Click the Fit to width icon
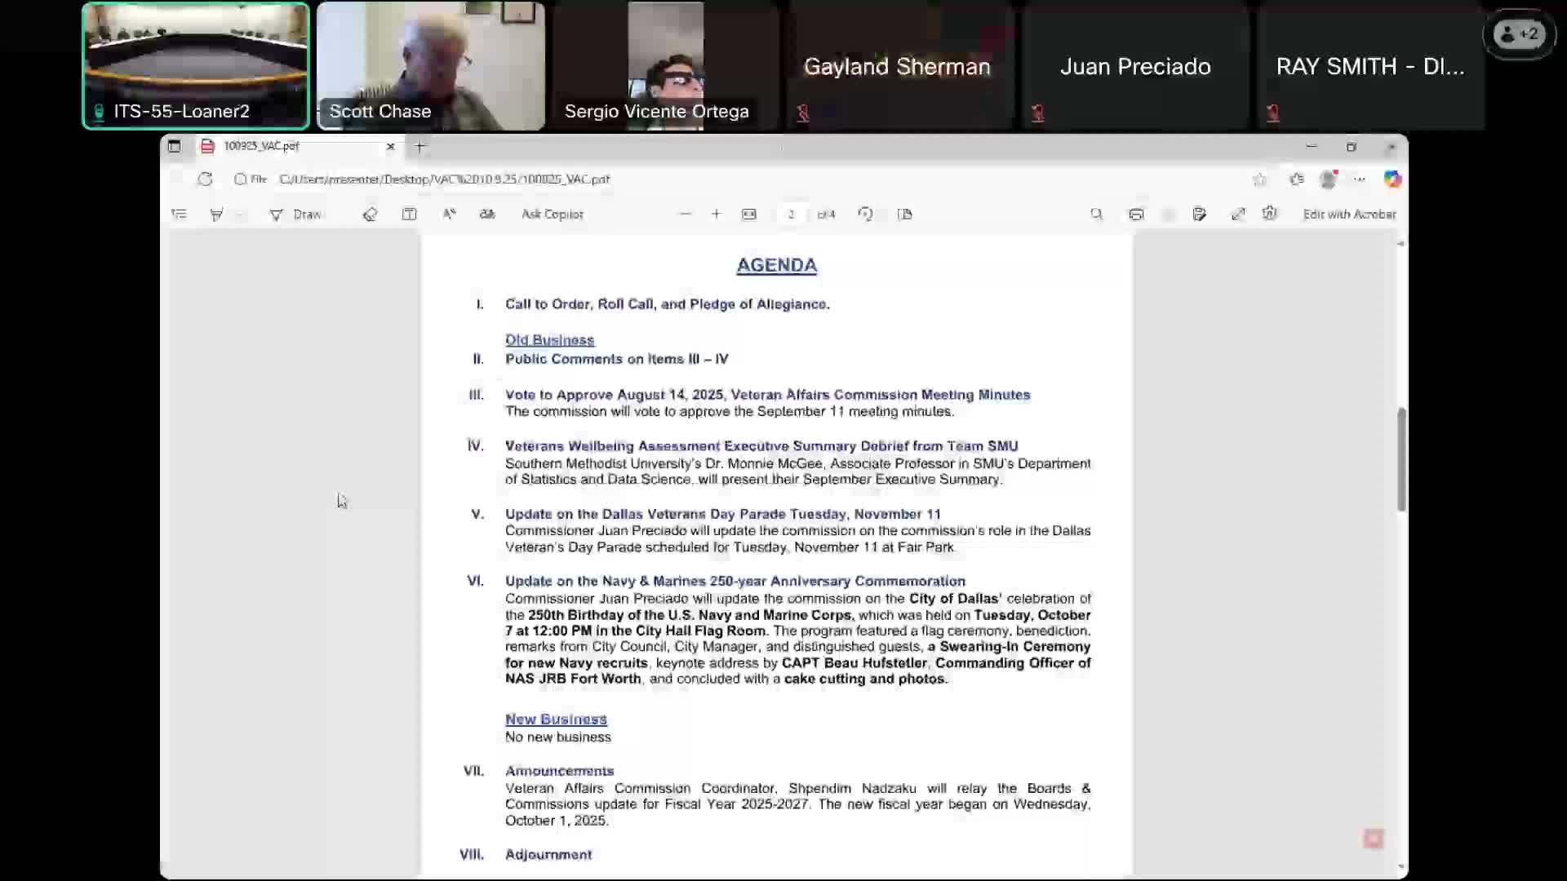1567x881 pixels. 749,215
